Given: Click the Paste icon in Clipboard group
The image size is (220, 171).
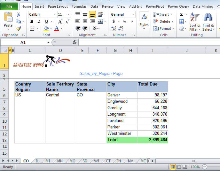Looking at the screenshot, I should pyautogui.click(x=8, y=20).
